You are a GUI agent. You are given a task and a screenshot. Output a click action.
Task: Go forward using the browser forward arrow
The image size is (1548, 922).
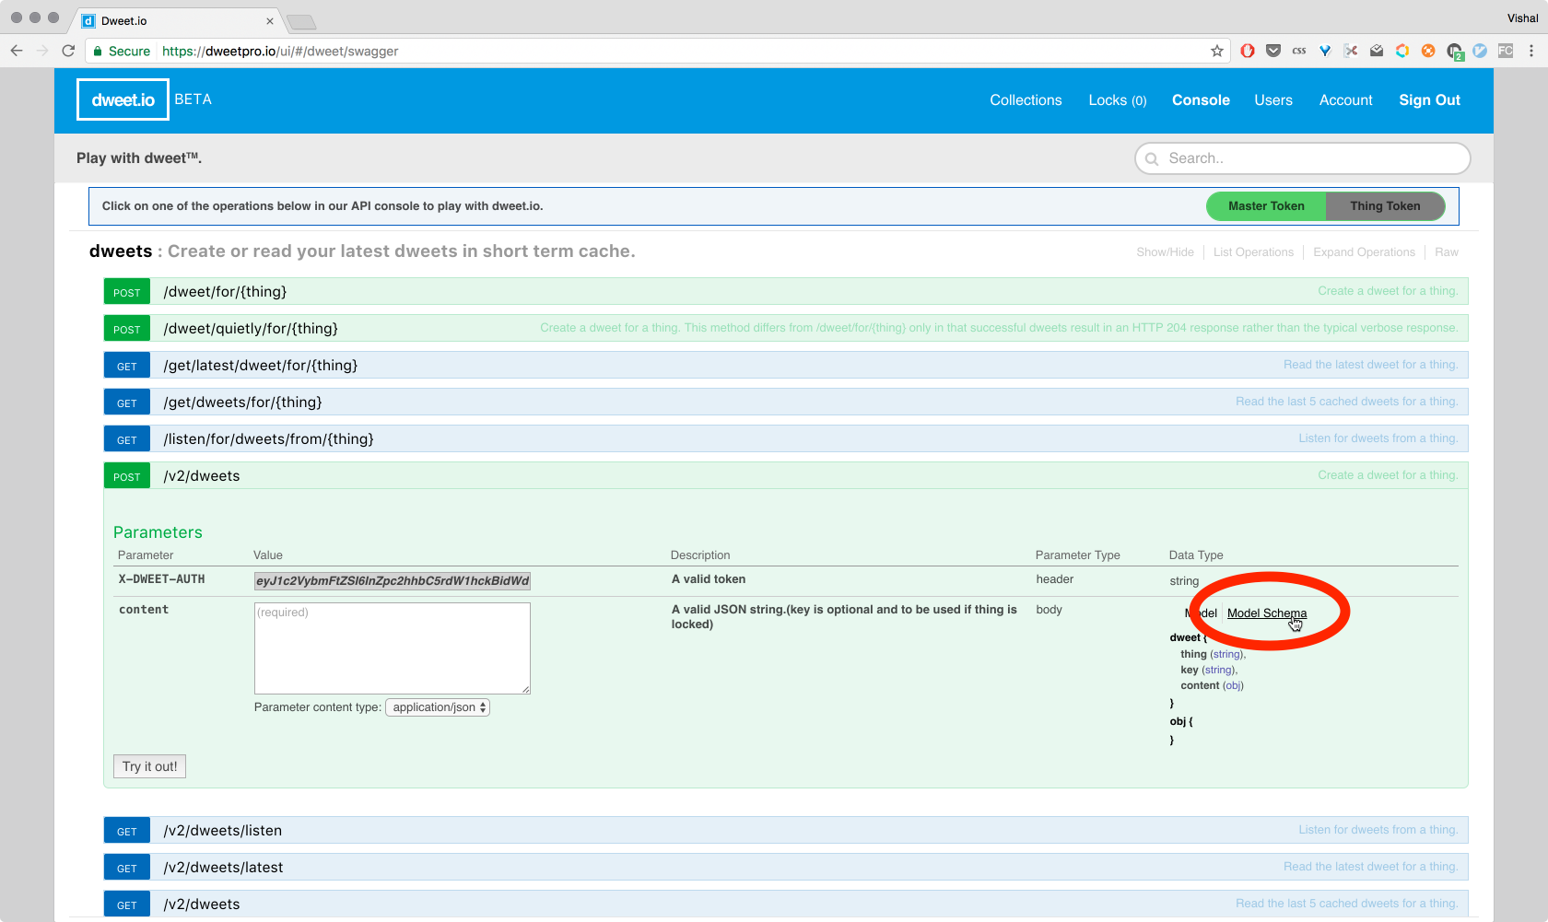click(42, 52)
